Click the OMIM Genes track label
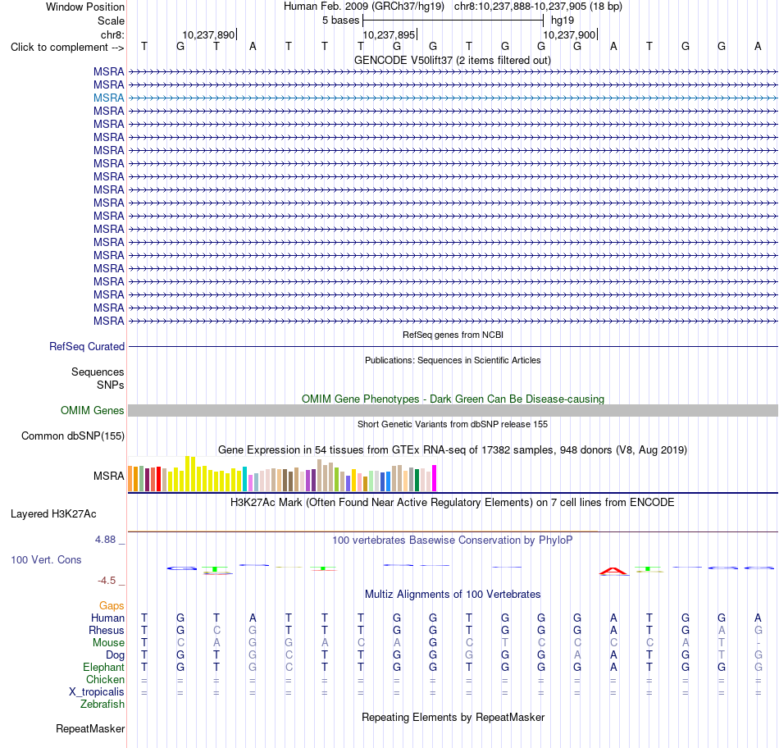This screenshot has width=779, height=748. point(93,411)
